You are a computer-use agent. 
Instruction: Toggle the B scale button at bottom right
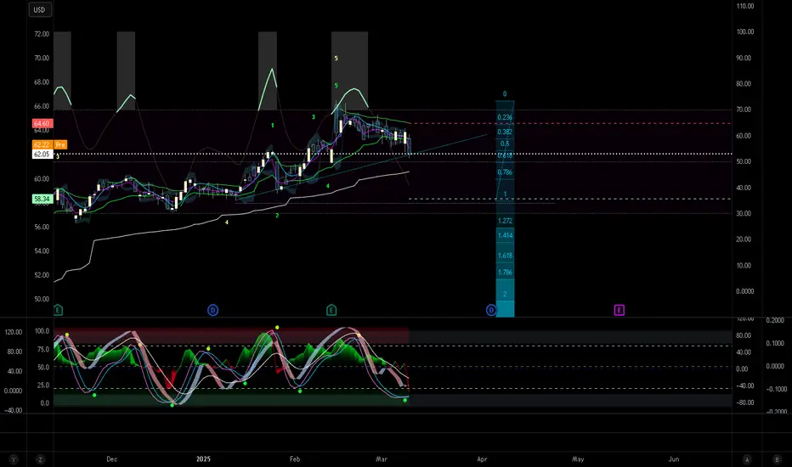(777, 459)
